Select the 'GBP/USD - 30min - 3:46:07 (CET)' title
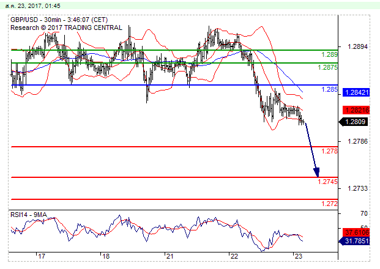The width and height of the screenshot is (380, 269). click(59, 20)
